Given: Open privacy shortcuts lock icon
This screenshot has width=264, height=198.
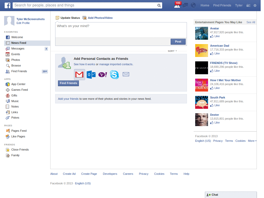Looking at the screenshot, I should (248, 5).
